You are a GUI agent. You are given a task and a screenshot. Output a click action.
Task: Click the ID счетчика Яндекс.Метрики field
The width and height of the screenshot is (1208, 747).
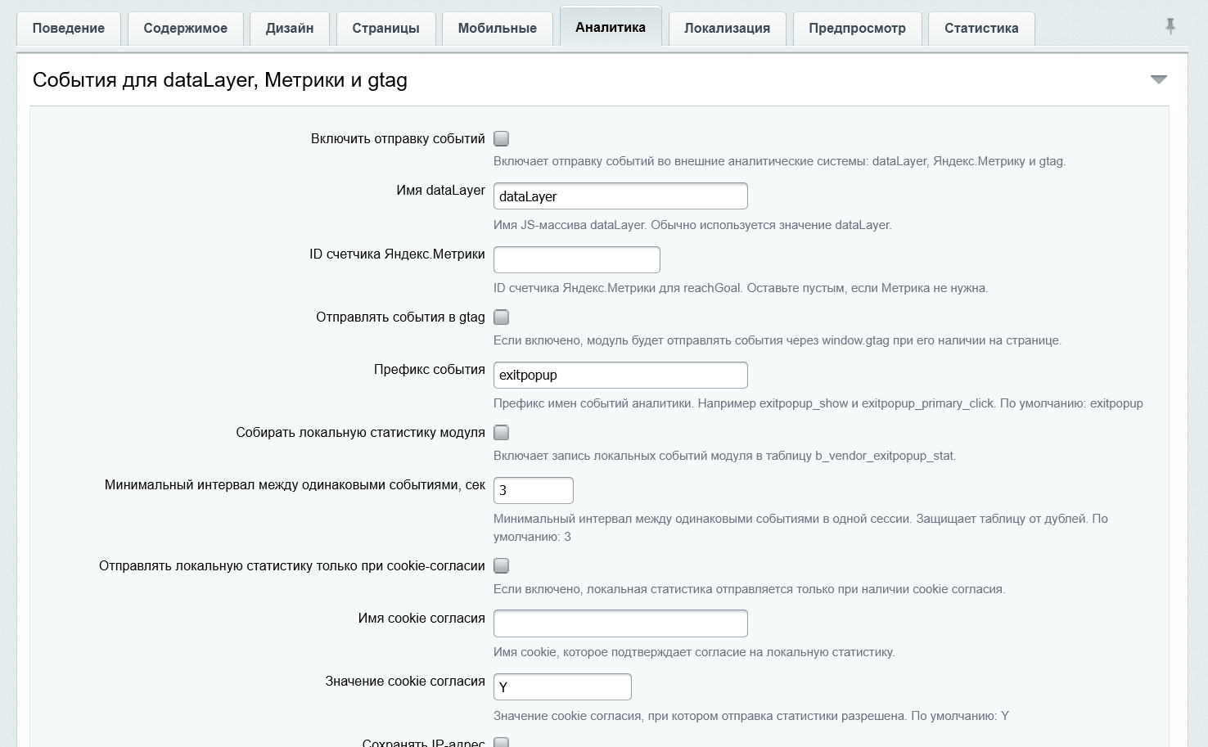click(577, 260)
